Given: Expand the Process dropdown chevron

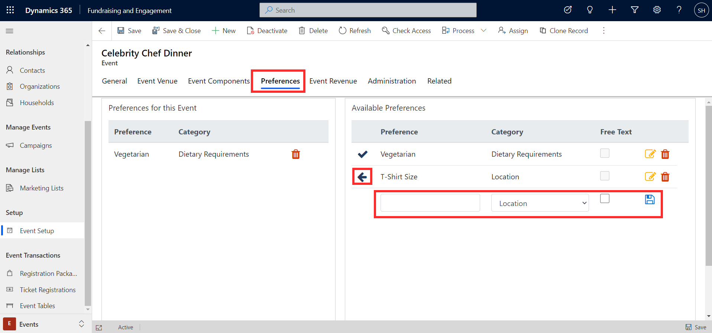Looking at the screenshot, I should click(x=483, y=30).
